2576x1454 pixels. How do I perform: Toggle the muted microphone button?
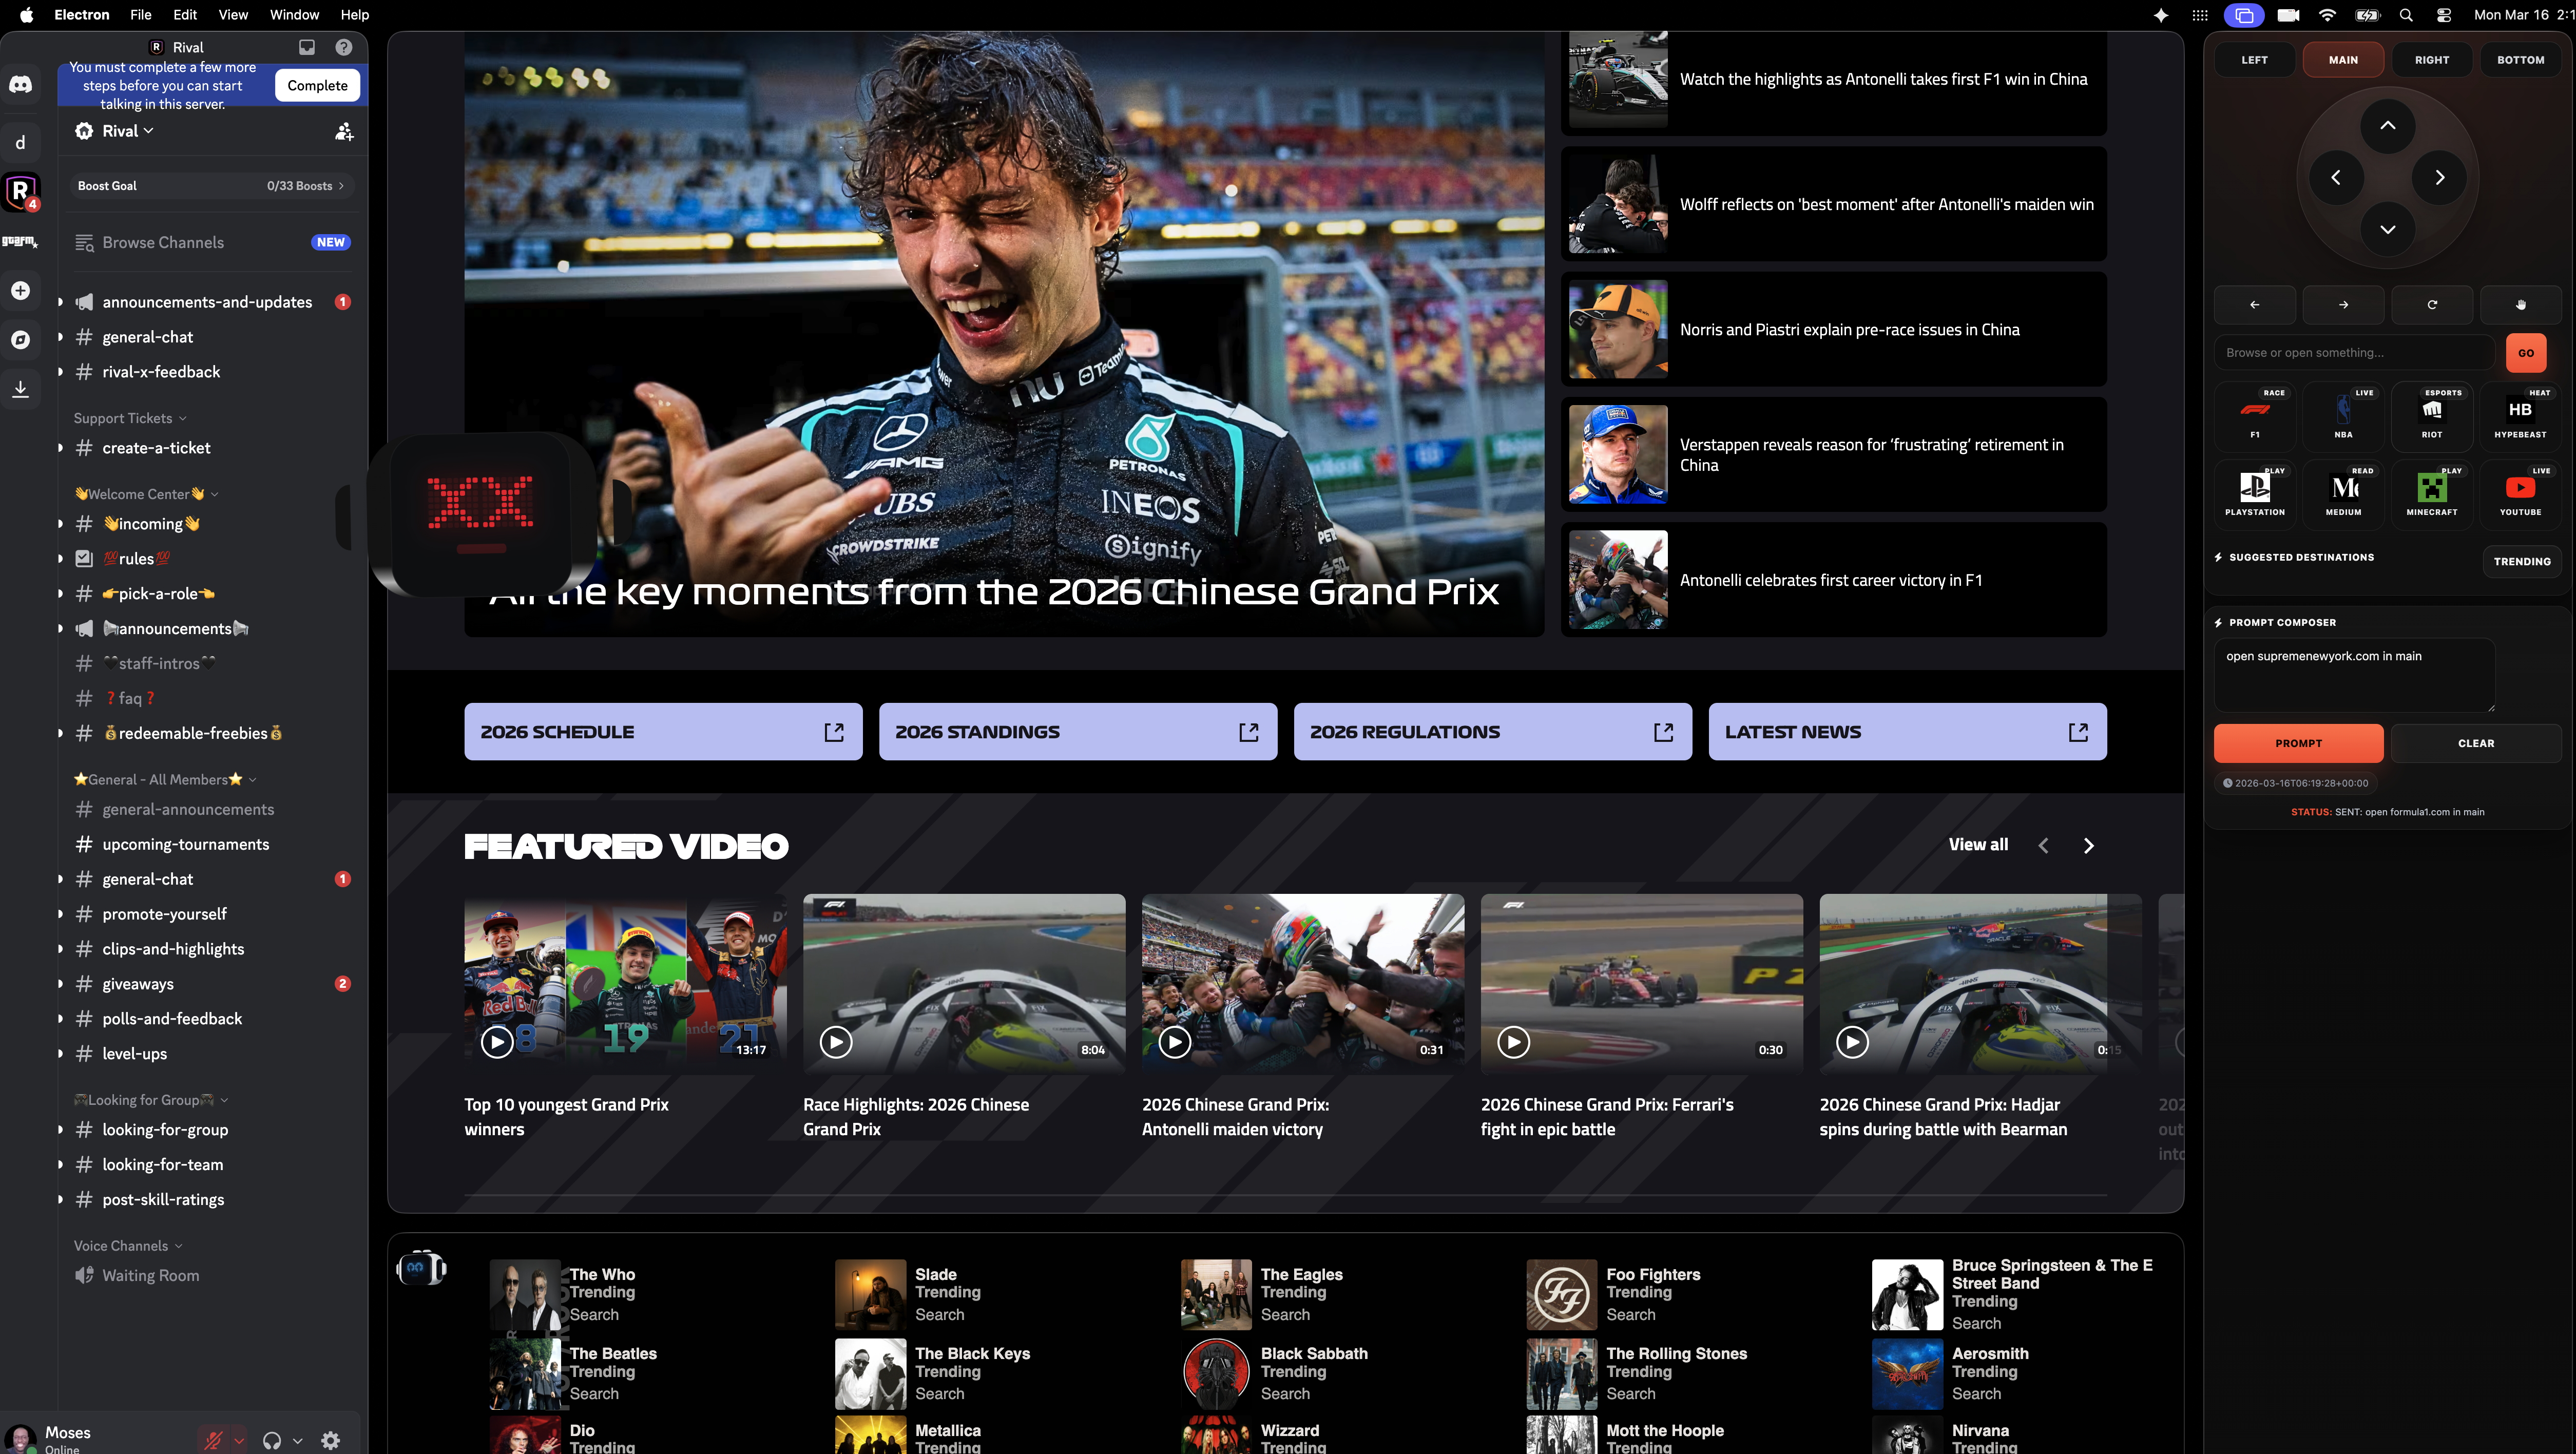tap(213, 1440)
